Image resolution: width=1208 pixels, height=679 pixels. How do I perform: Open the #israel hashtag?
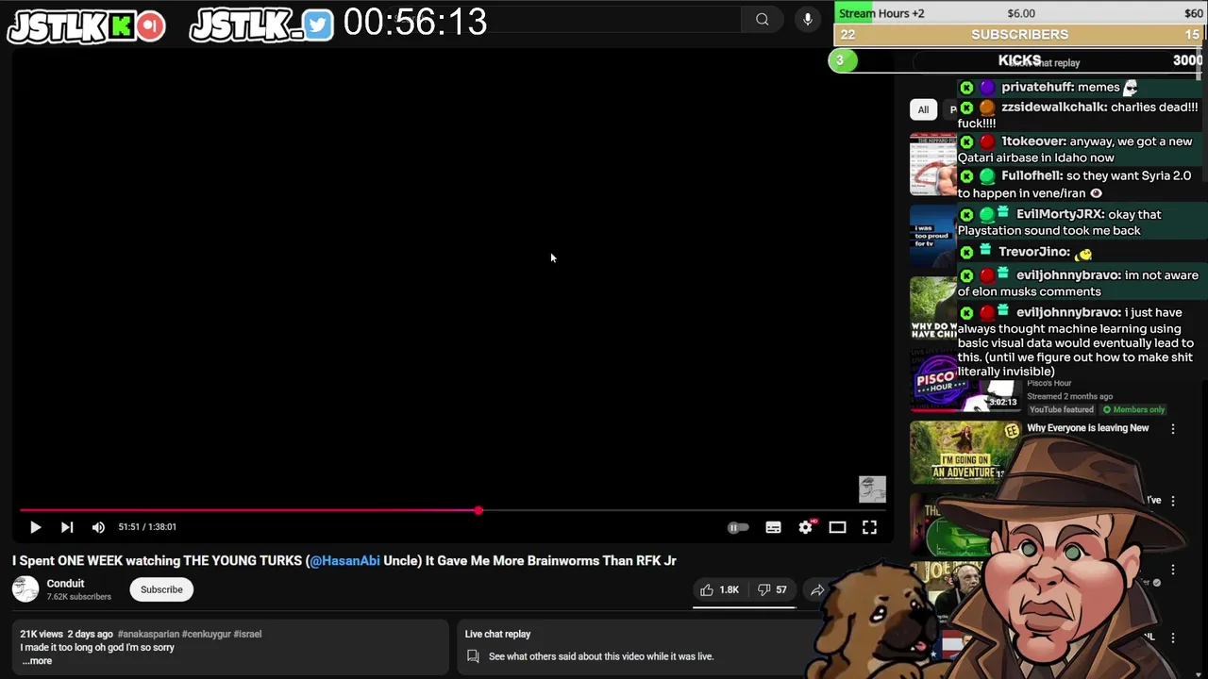point(247,634)
